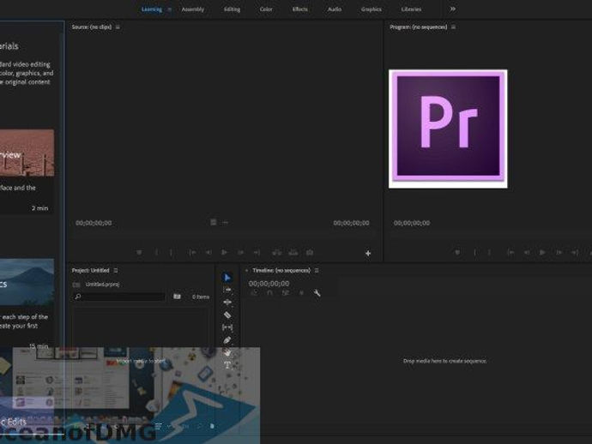Click the Timeline timecode 00;00;00;00

click(x=269, y=284)
